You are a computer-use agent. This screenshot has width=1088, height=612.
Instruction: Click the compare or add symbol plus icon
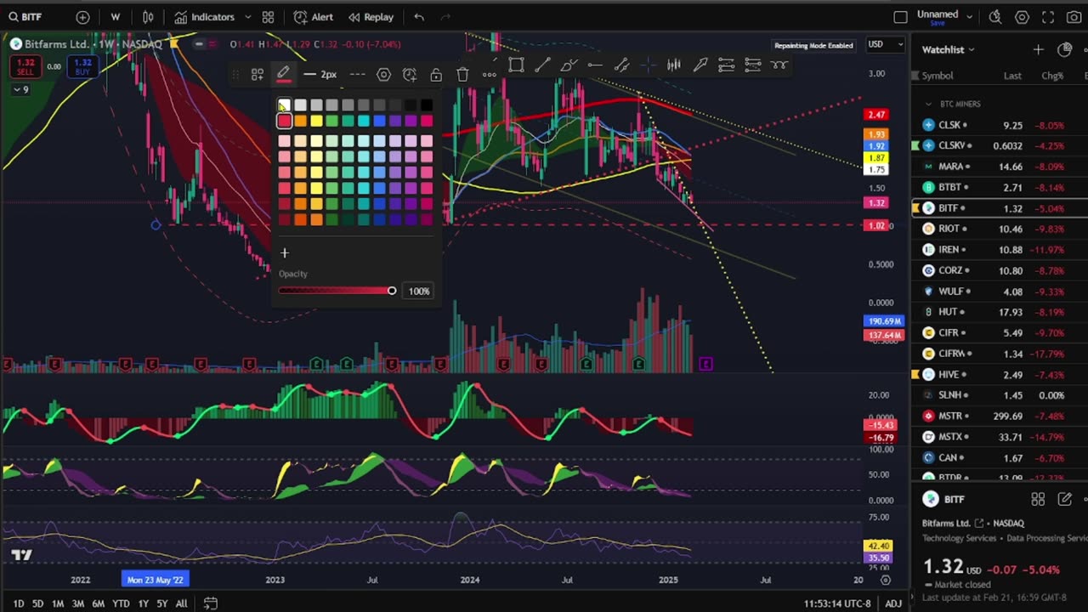pyautogui.click(x=82, y=17)
